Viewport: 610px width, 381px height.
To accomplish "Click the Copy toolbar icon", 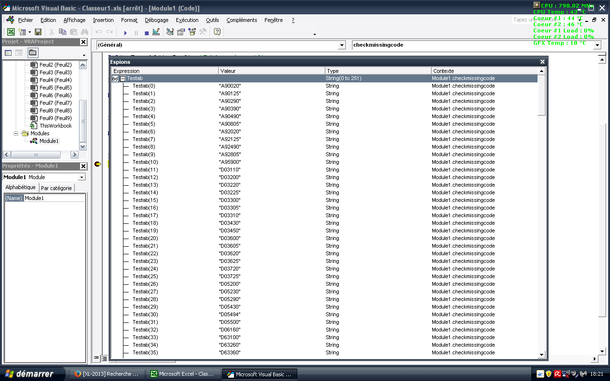I will coord(62,32).
